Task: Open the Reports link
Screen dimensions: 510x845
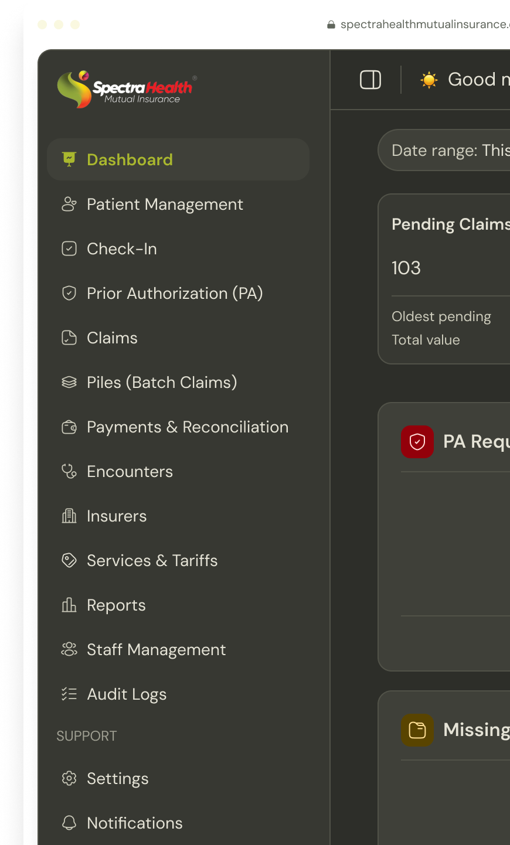Action: [116, 605]
